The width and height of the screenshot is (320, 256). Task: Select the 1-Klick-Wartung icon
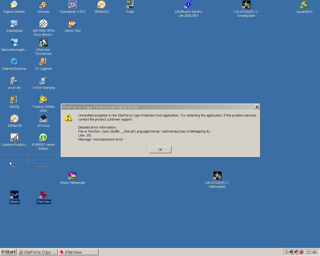[x=43, y=83]
